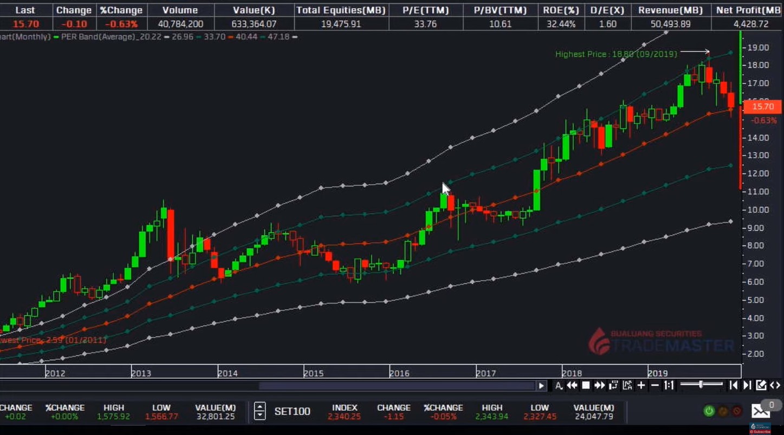This screenshot has width=784, height=435.
Task: Click the letter A text annotation icon
Action: tap(559, 385)
